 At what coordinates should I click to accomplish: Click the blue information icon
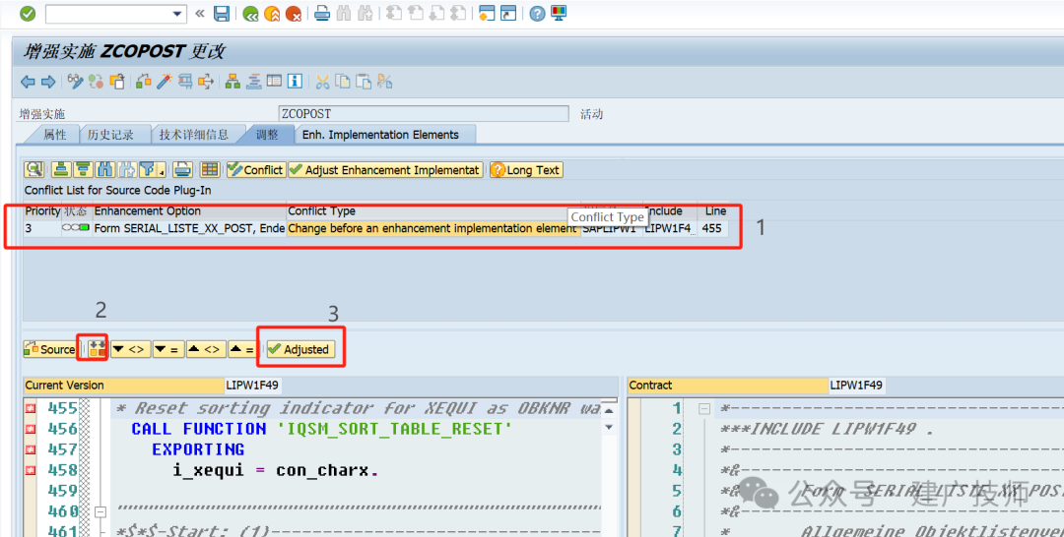295,82
